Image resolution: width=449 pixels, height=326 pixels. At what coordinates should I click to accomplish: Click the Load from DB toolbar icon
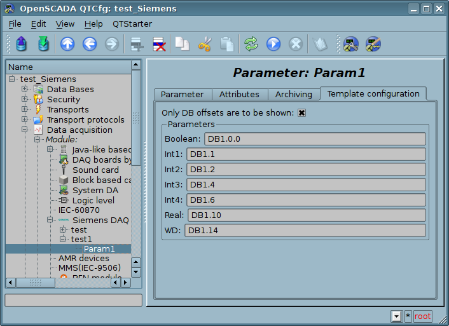(x=22, y=44)
